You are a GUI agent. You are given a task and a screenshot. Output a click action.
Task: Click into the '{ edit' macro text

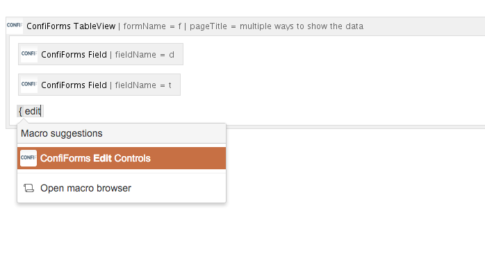tap(31, 111)
